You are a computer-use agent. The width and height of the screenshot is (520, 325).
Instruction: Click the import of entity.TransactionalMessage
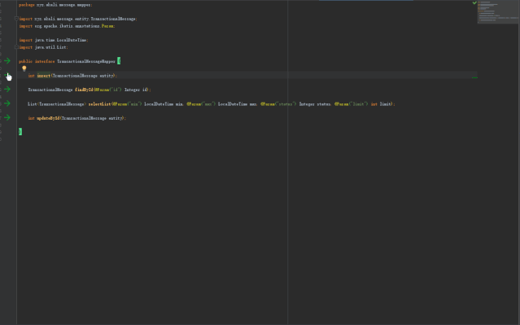tap(78, 19)
